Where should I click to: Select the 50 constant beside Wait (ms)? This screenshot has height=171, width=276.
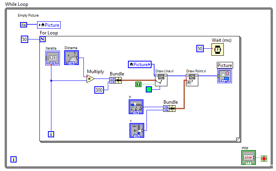[200, 49]
